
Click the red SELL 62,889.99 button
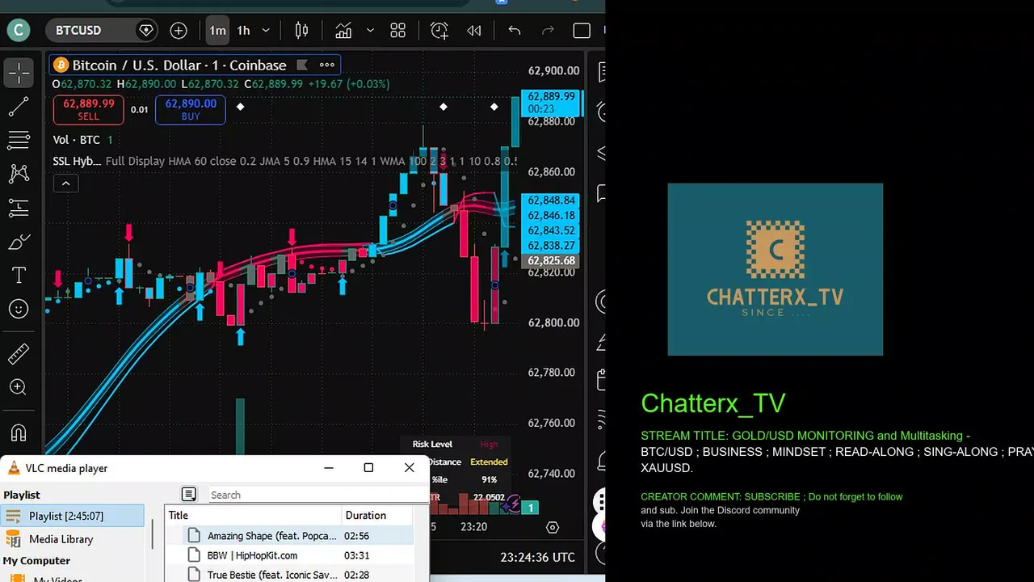89,110
